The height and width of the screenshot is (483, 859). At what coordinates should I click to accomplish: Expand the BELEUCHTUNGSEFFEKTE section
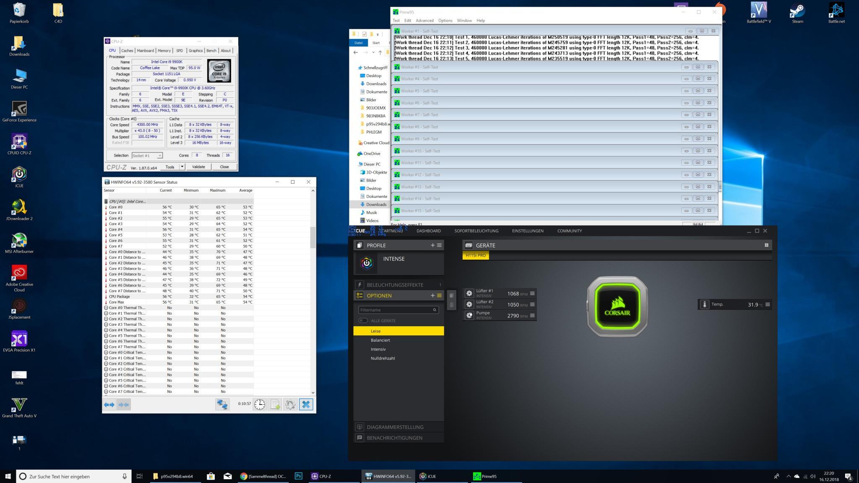[398, 285]
